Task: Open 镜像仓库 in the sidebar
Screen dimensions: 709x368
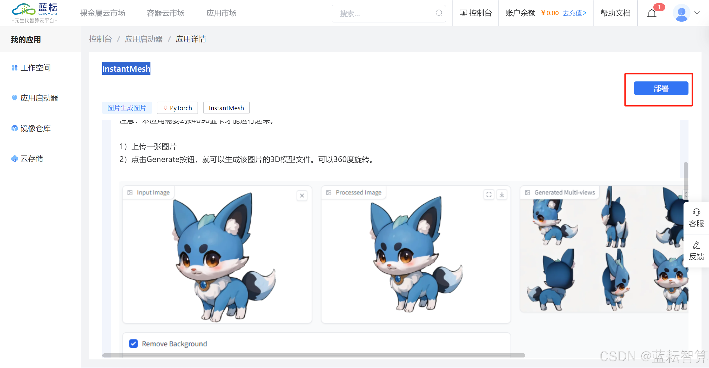Action: point(35,128)
